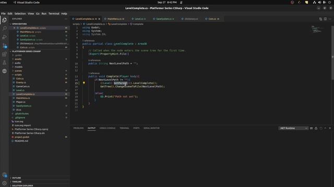Click the '1 reference' codelens above Complete method
Viewport: 334px width, 187px height.
[x=94, y=73]
